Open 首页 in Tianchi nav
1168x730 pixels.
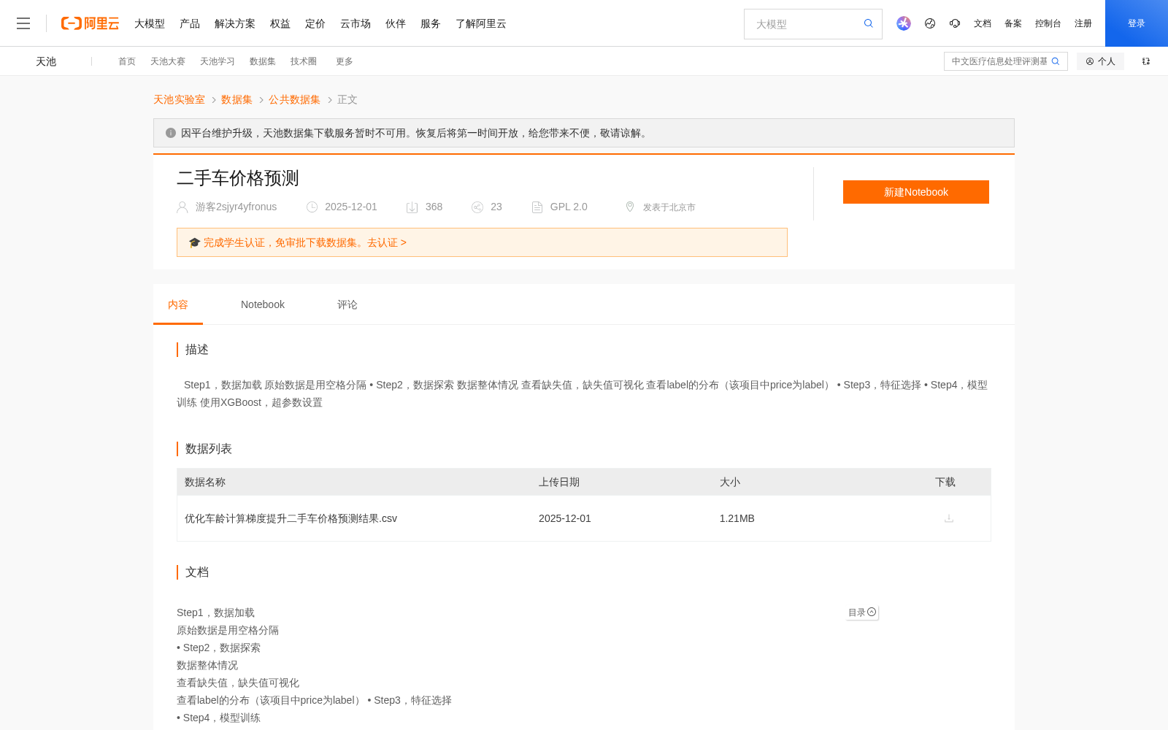127,61
